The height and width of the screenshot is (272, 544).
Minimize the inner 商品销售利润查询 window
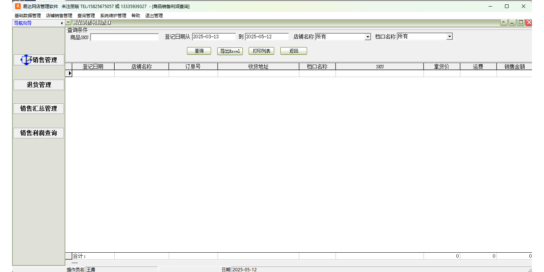[x=512, y=23]
